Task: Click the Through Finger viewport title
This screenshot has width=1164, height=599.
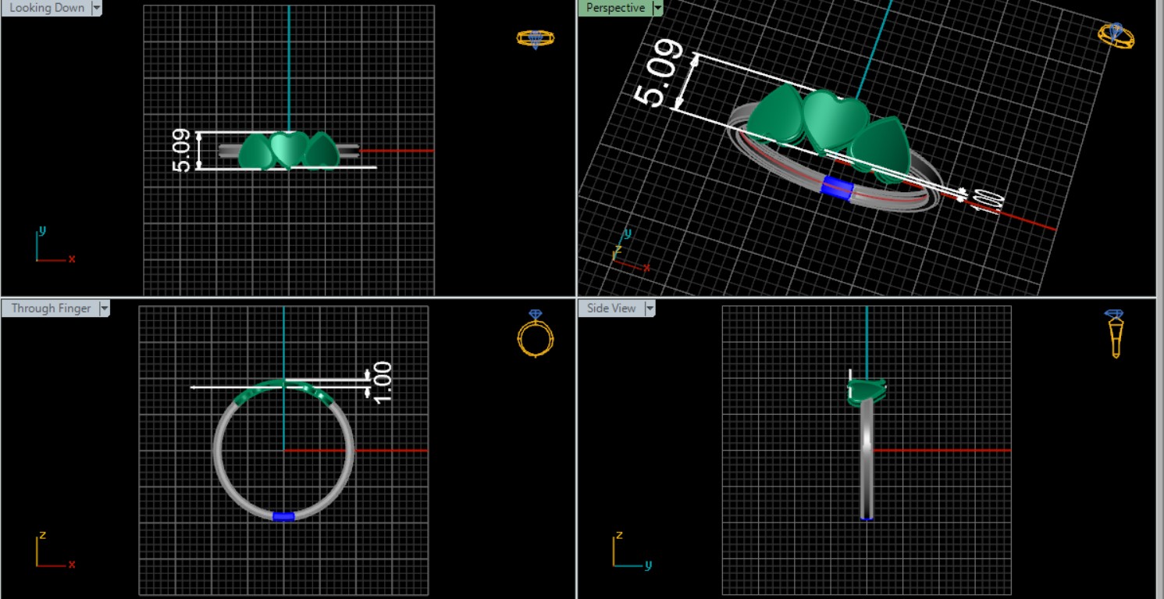Action: point(50,308)
